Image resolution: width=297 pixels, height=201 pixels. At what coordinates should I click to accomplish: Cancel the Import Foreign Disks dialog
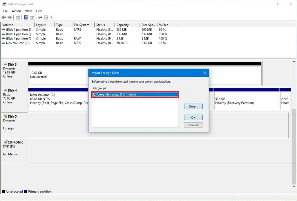(x=193, y=125)
